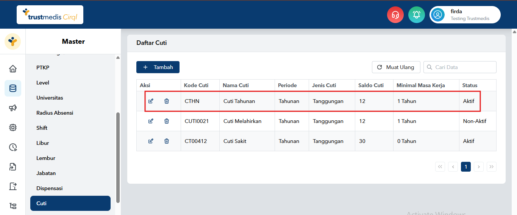The height and width of the screenshot is (215, 517).
Task: Open notifications via the green bell icon
Action: (417, 15)
